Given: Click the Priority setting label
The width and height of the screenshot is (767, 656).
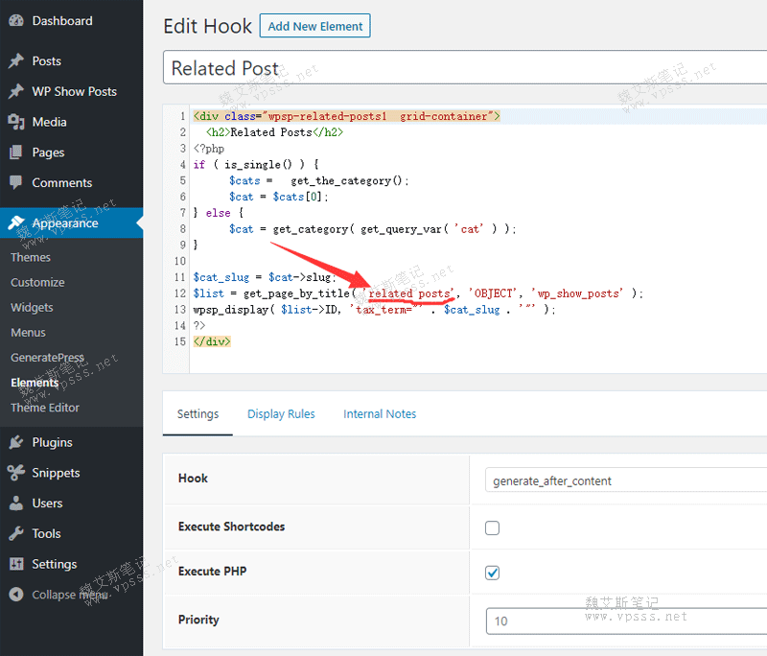Looking at the screenshot, I should coord(198,620).
